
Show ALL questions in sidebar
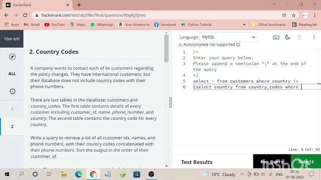pos(12,74)
